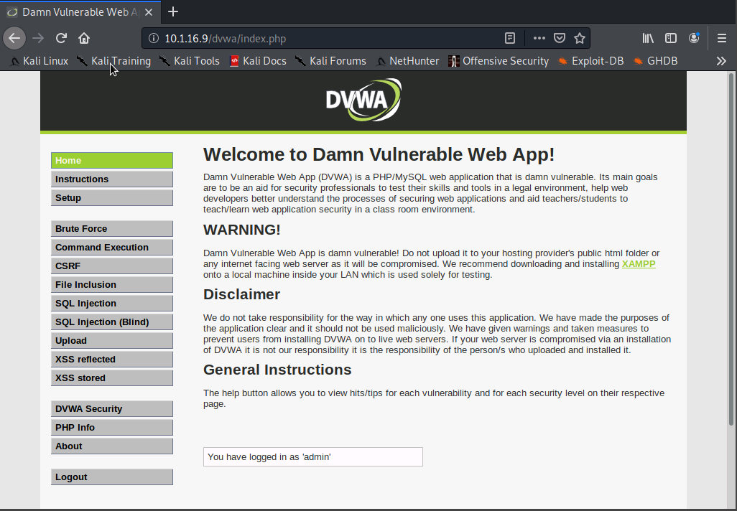
Task: Open the CSRF module
Action: [112, 266]
